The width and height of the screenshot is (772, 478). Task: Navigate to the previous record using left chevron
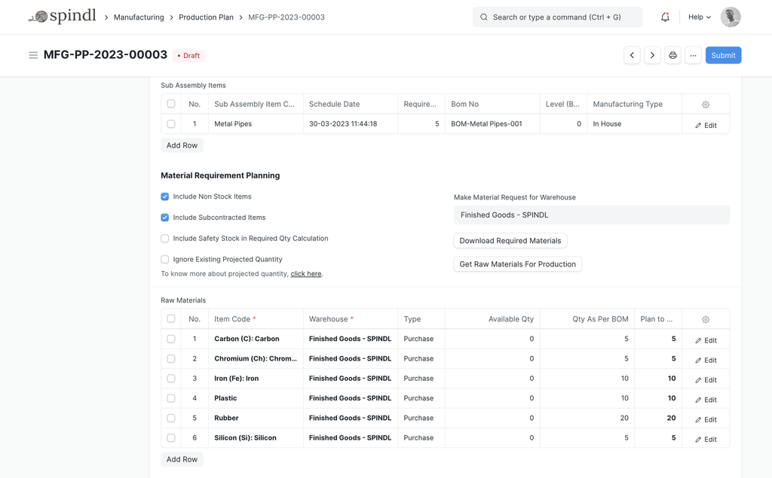(632, 54)
